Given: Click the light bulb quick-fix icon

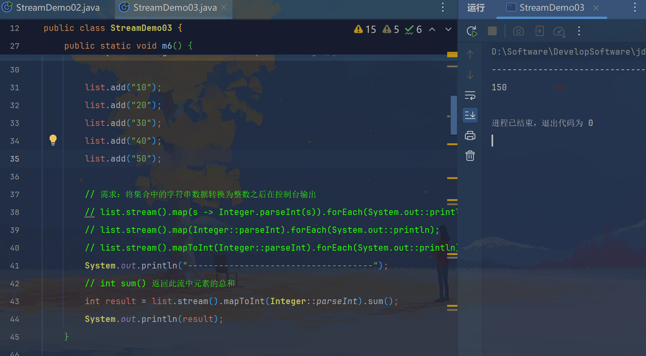Looking at the screenshot, I should click(x=53, y=140).
